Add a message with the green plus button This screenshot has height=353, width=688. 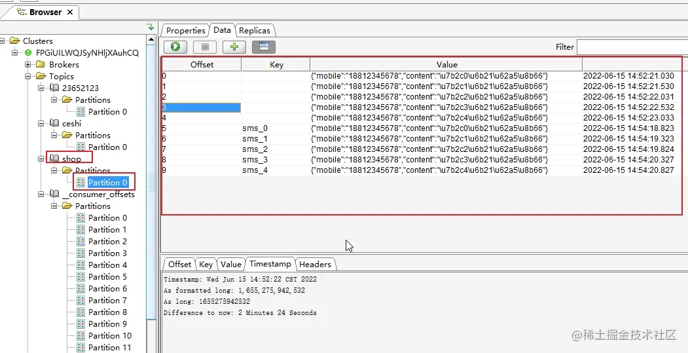[234, 46]
